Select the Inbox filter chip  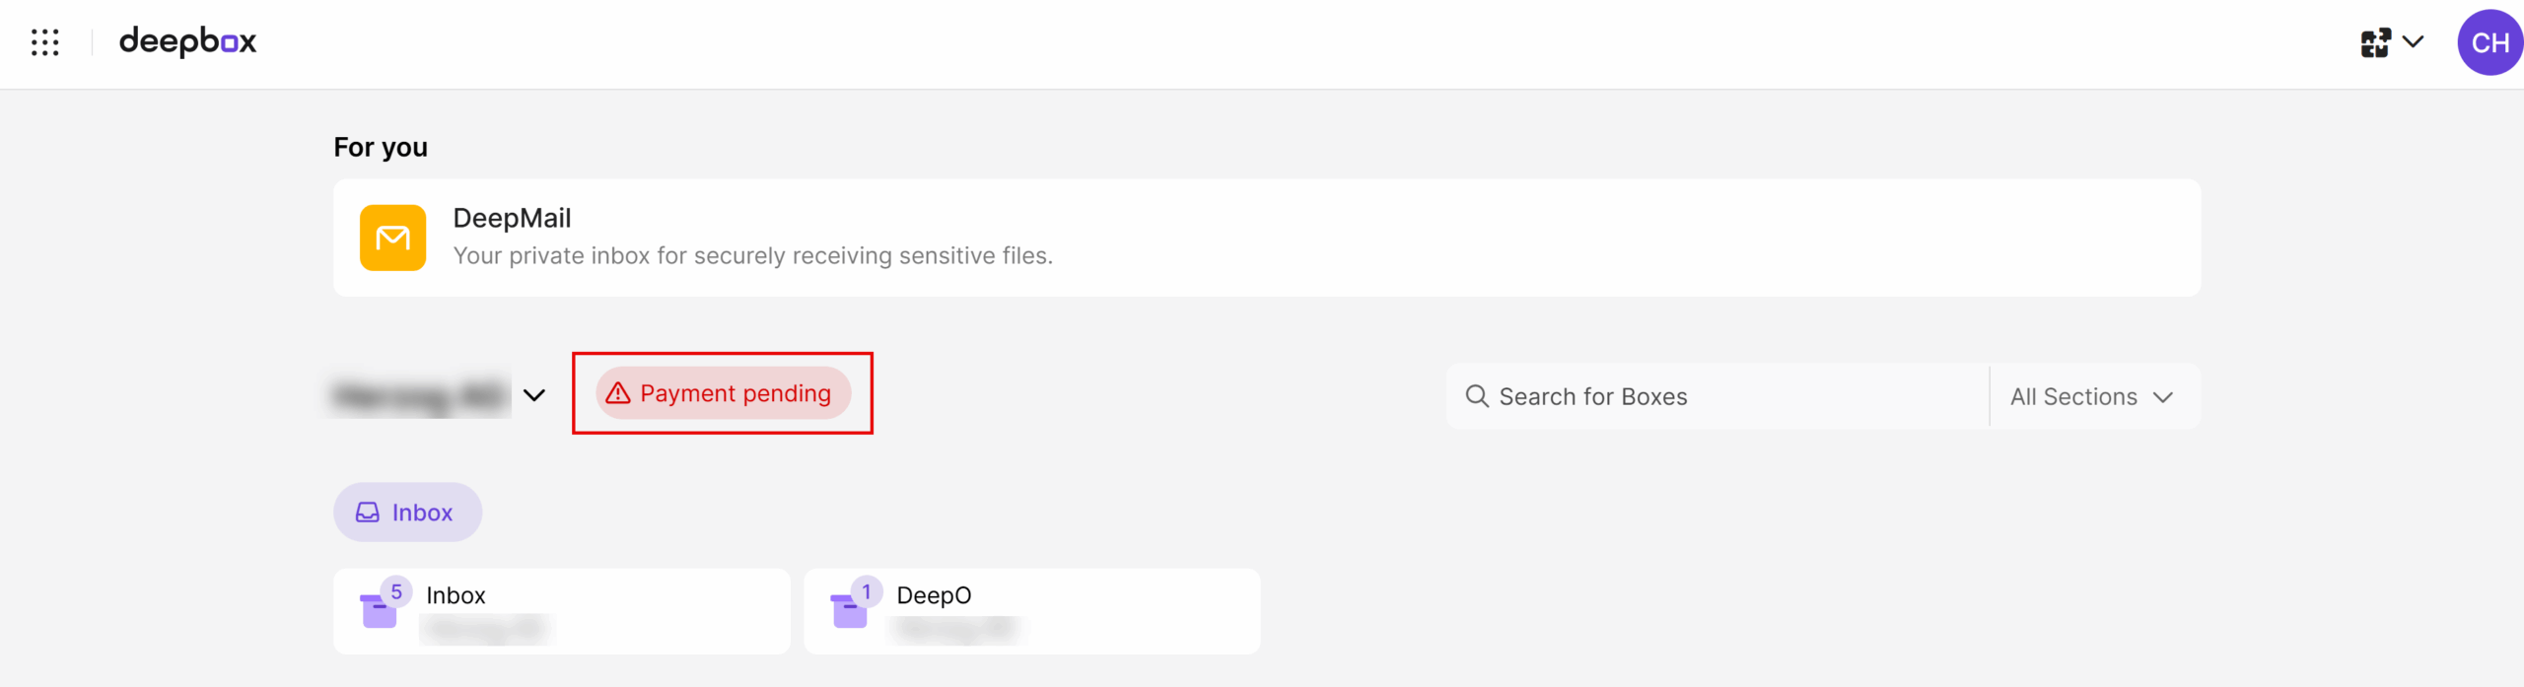[x=407, y=512]
